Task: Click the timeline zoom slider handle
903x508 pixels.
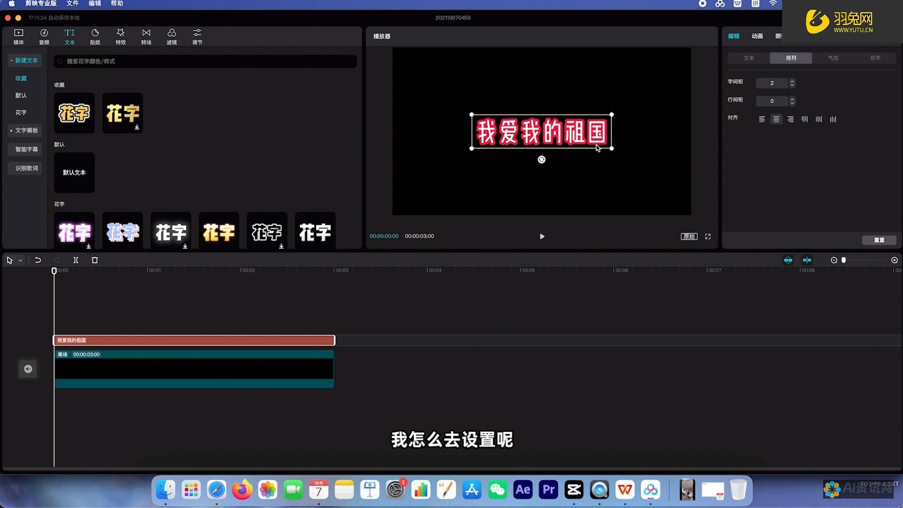Action: coord(844,260)
